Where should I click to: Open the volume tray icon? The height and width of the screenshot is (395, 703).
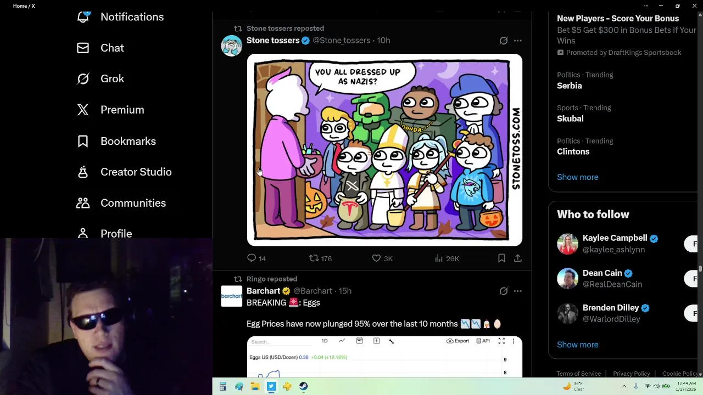pos(656,387)
